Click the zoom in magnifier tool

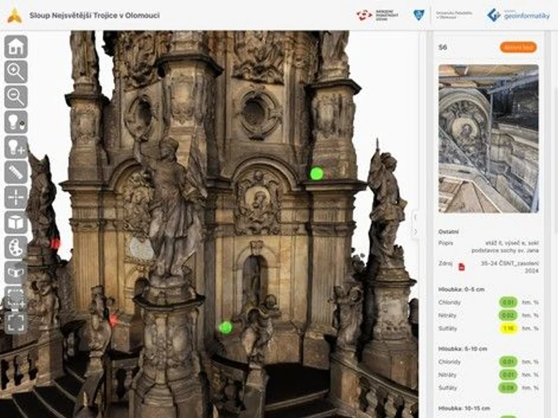coord(16,72)
